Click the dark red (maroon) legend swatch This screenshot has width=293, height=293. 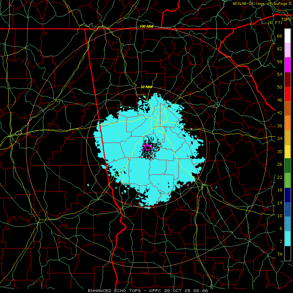(x=287, y=79)
